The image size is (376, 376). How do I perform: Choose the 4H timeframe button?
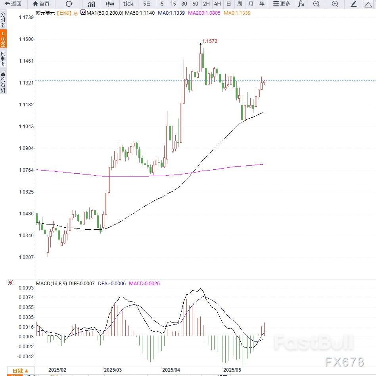click(217, 4)
